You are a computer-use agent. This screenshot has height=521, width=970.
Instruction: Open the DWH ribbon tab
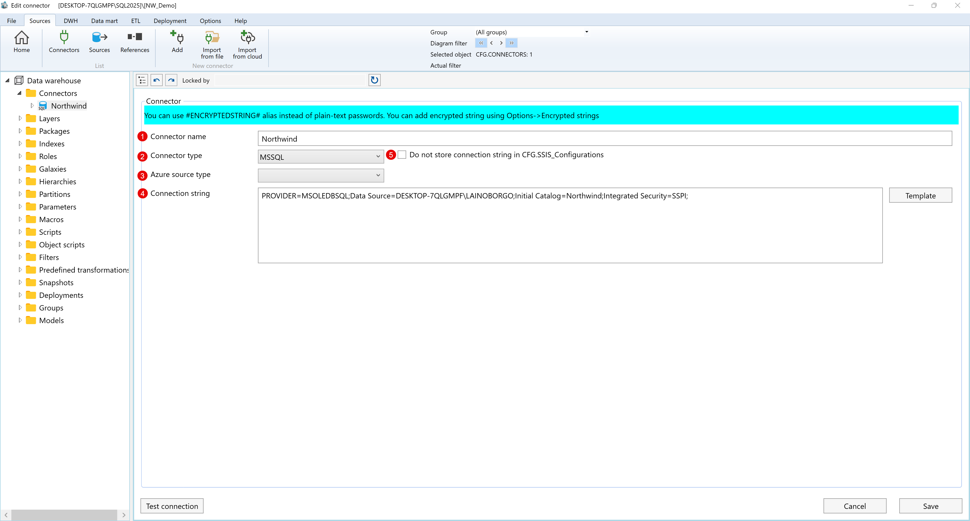coord(70,21)
